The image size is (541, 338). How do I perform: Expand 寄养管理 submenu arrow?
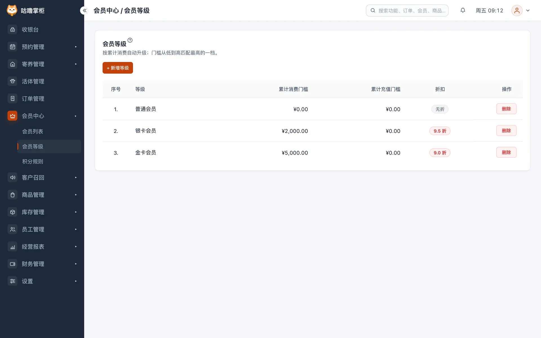76,64
